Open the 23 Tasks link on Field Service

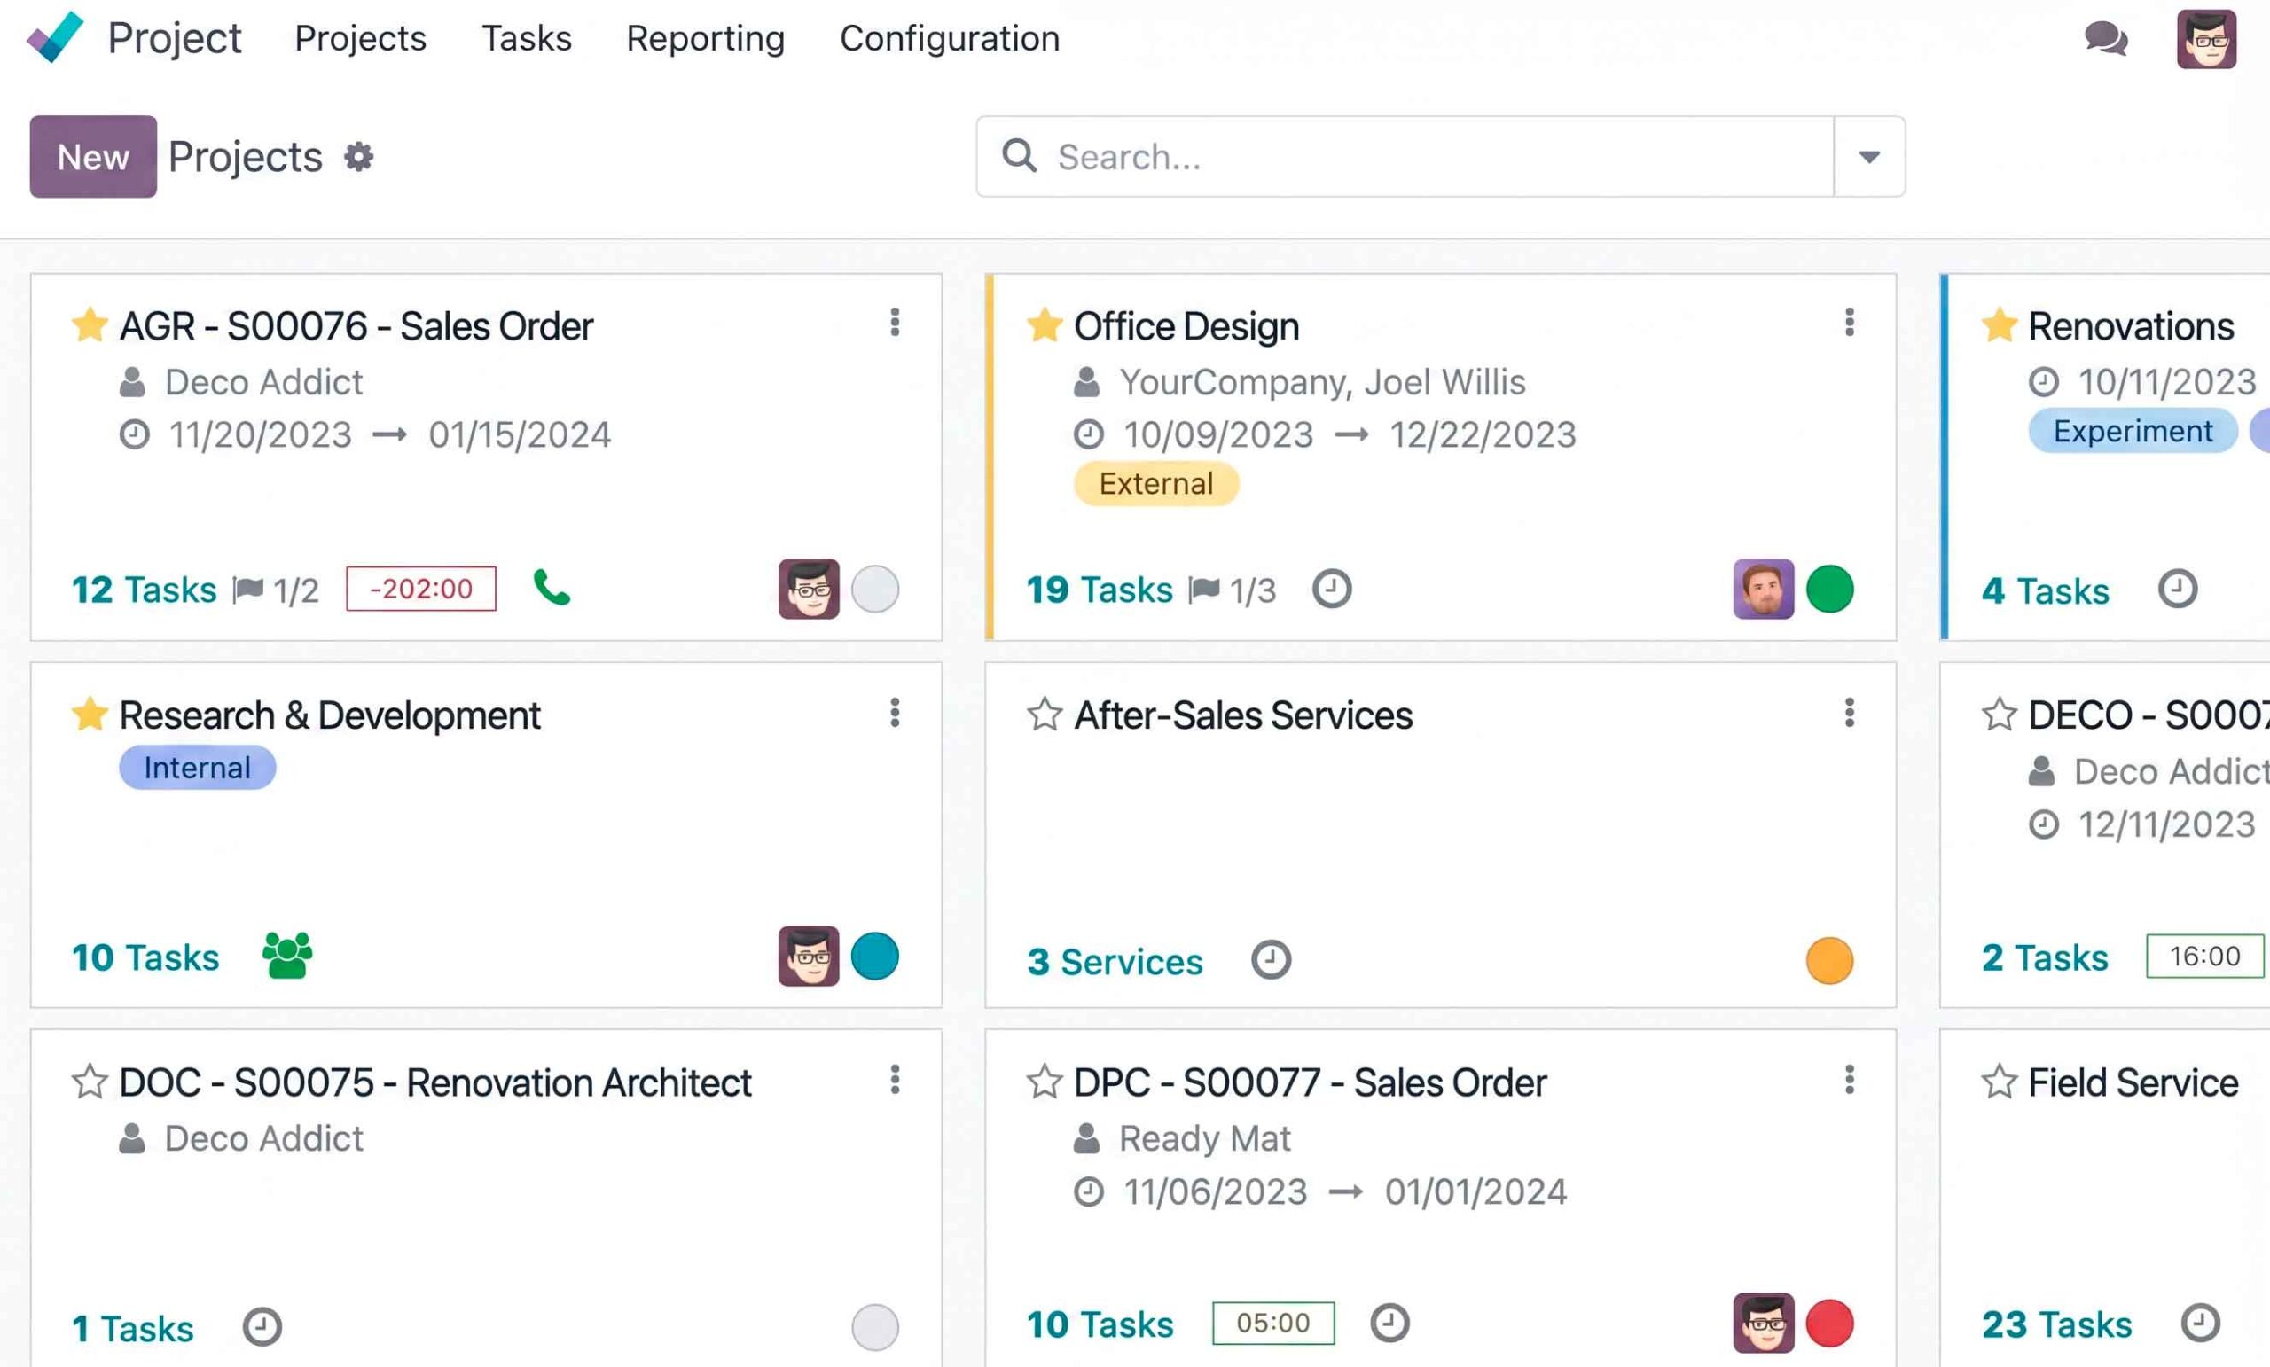(x=2056, y=1324)
